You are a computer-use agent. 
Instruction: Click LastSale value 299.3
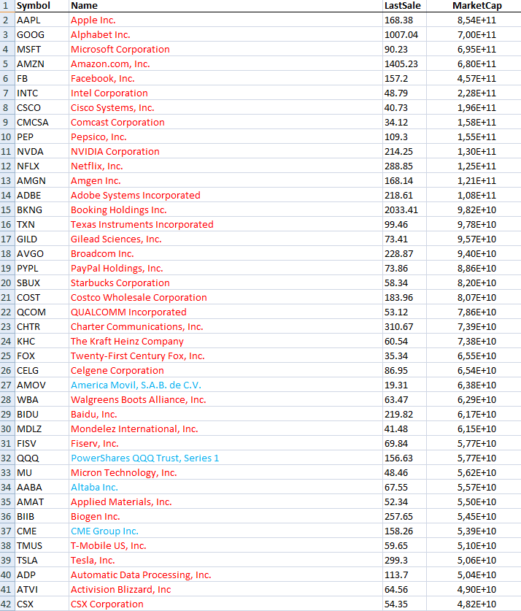404,561
